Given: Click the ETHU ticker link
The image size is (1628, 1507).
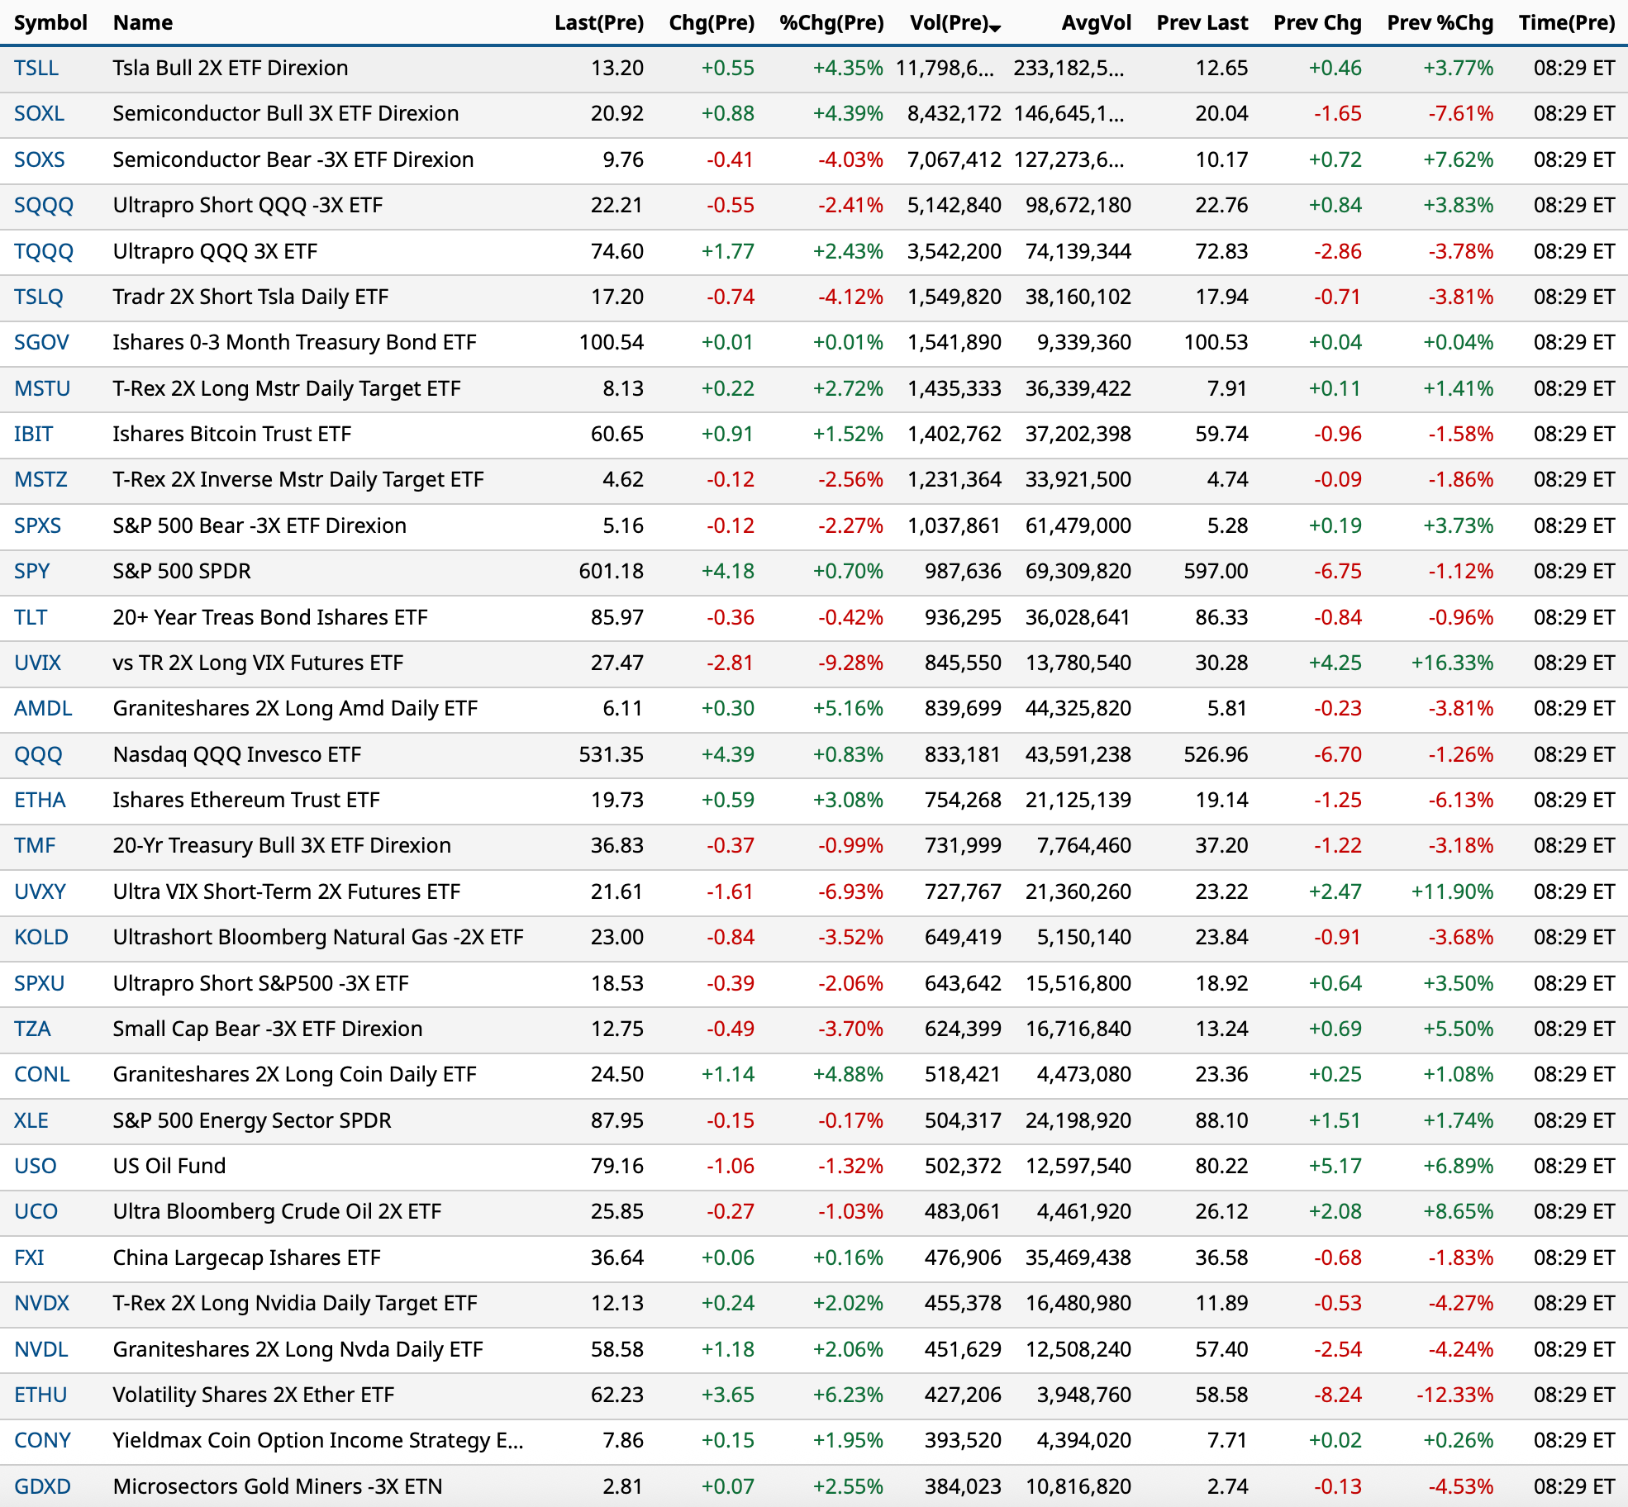Looking at the screenshot, I should (40, 1395).
